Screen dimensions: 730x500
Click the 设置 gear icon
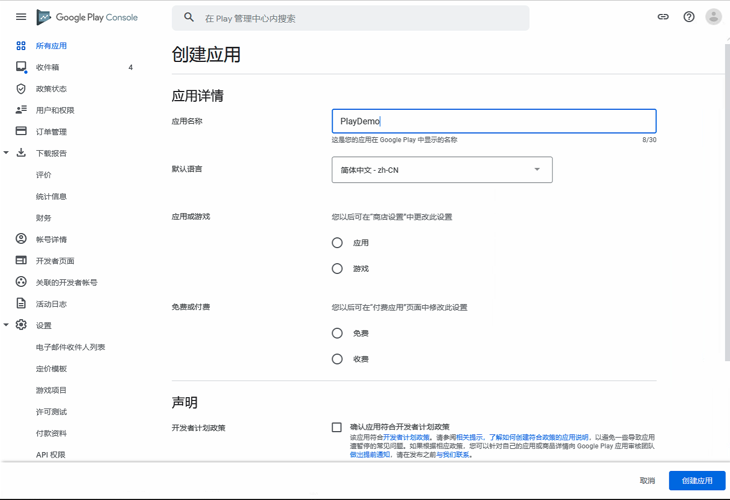click(21, 325)
